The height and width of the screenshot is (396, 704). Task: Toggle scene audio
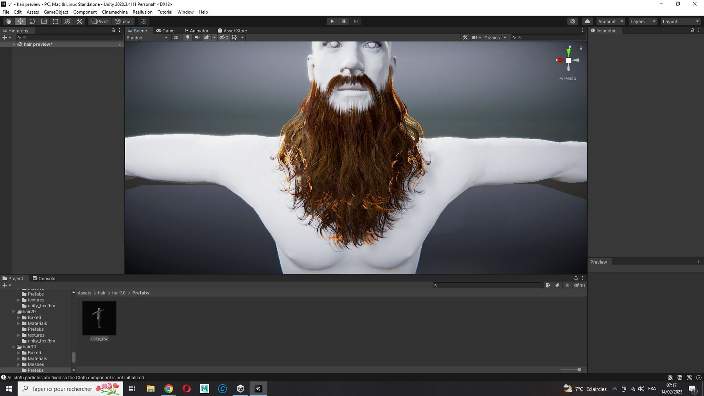point(197,38)
